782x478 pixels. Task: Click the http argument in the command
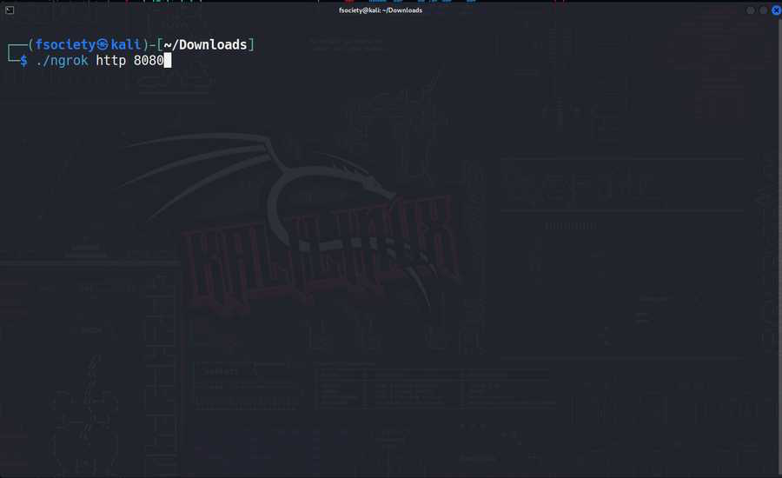click(111, 60)
